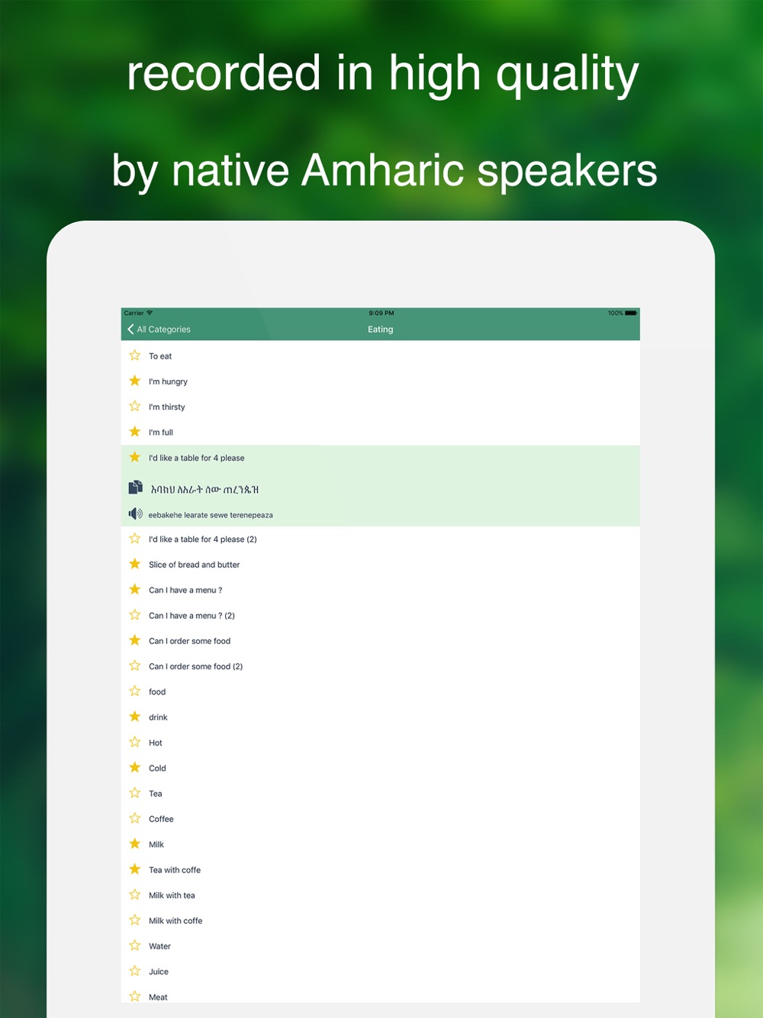
Task: Star the 'Coffee' entry
Action: pyautogui.click(x=135, y=818)
